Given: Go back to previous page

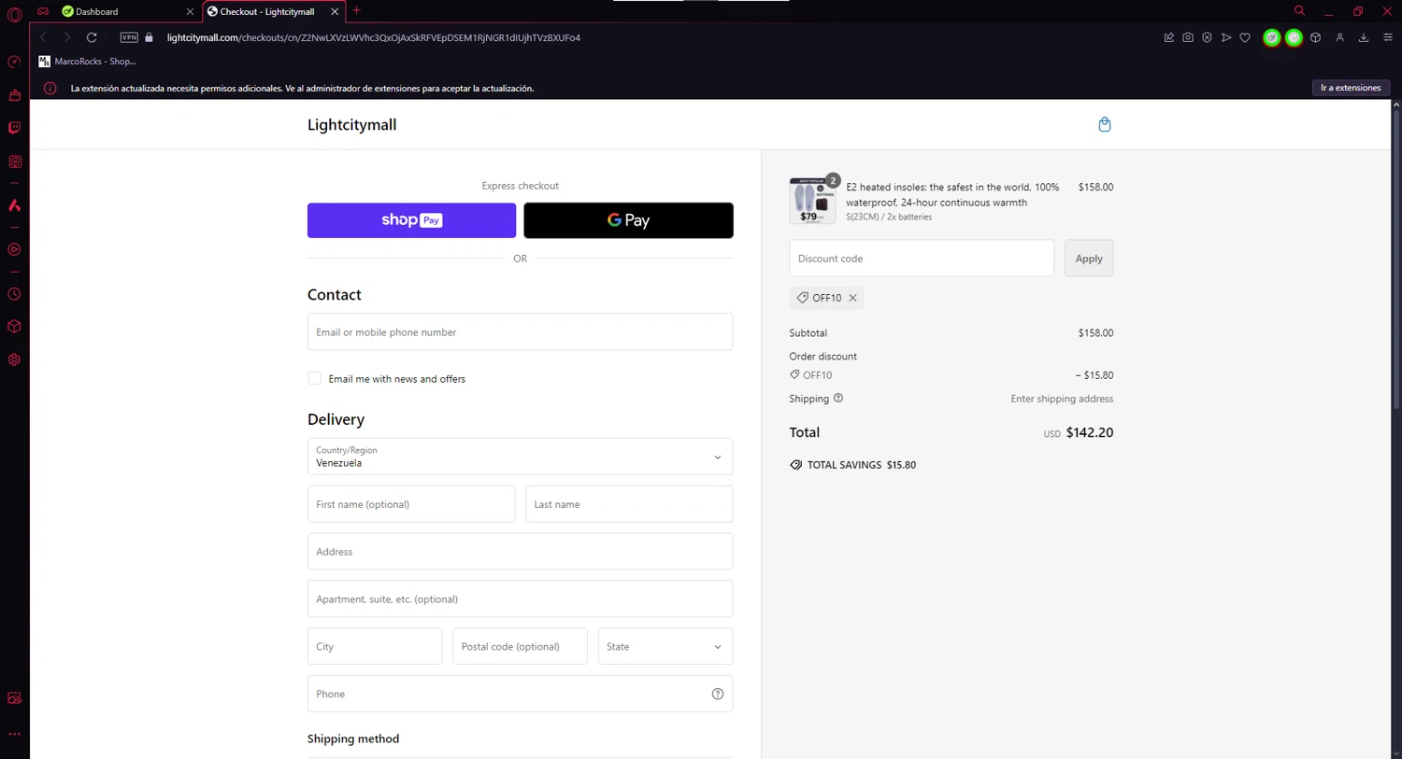Looking at the screenshot, I should [43, 37].
